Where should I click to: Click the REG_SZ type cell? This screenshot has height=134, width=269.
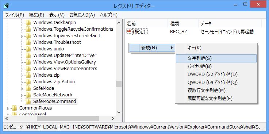(x=178, y=32)
